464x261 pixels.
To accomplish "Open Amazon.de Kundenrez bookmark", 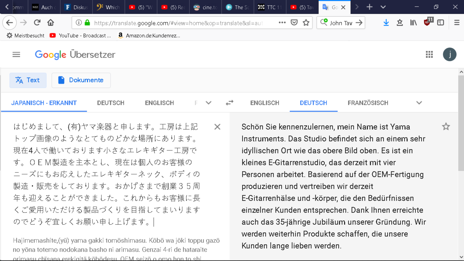I will (x=149, y=36).
